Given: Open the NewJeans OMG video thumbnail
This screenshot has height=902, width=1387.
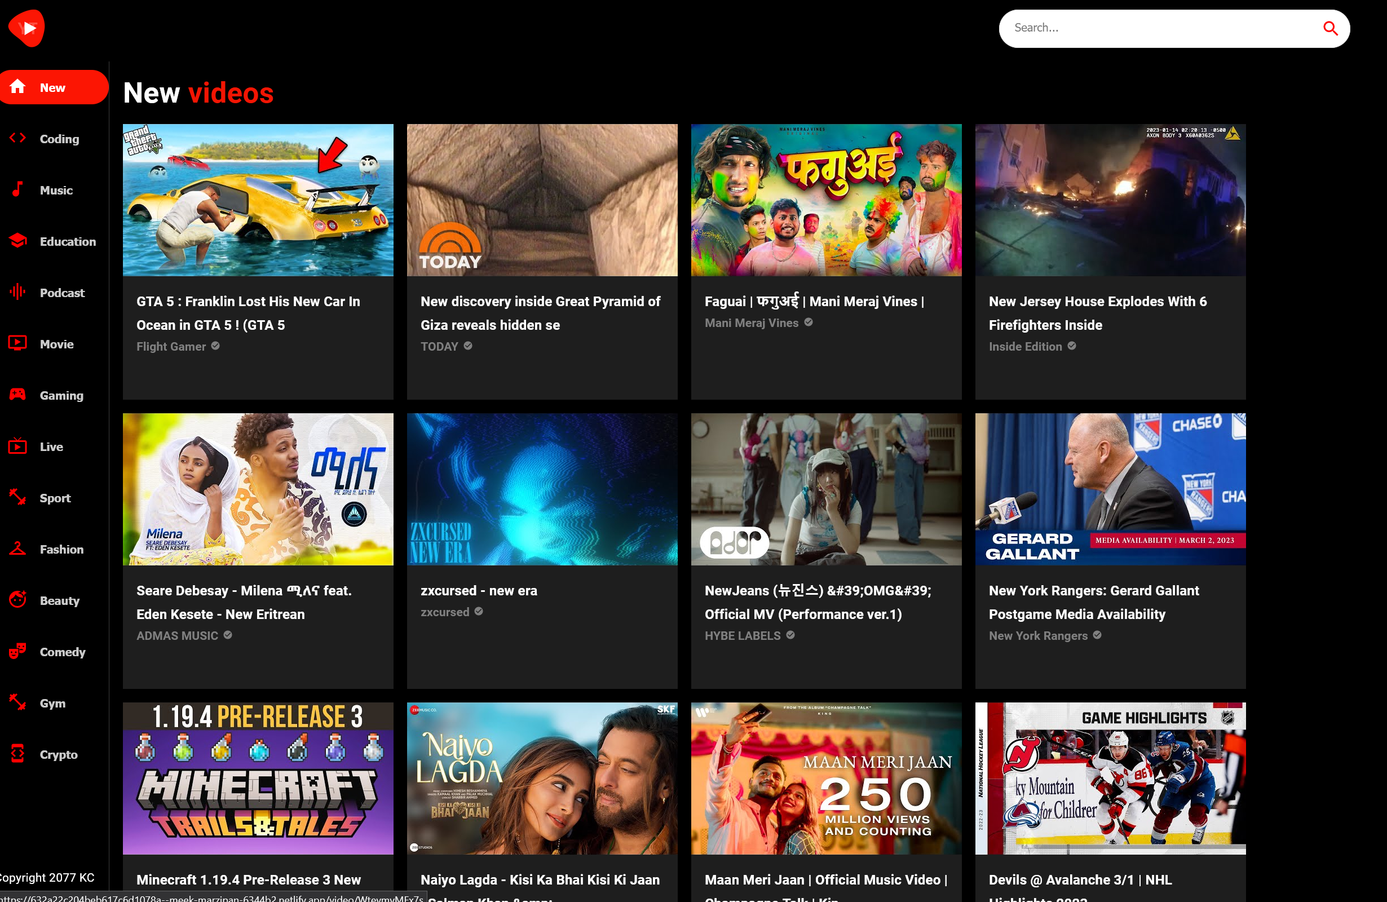Looking at the screenshot, I should (826, 489).
